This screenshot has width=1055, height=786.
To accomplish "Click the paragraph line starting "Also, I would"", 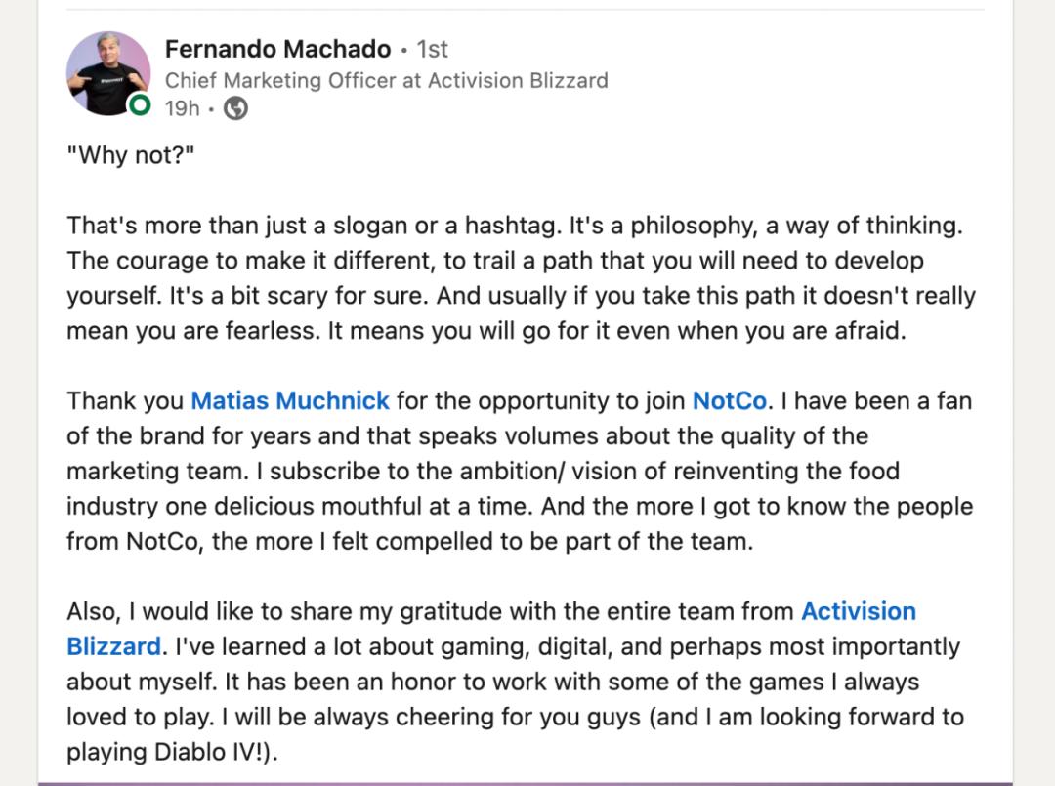I will point(430,611).
